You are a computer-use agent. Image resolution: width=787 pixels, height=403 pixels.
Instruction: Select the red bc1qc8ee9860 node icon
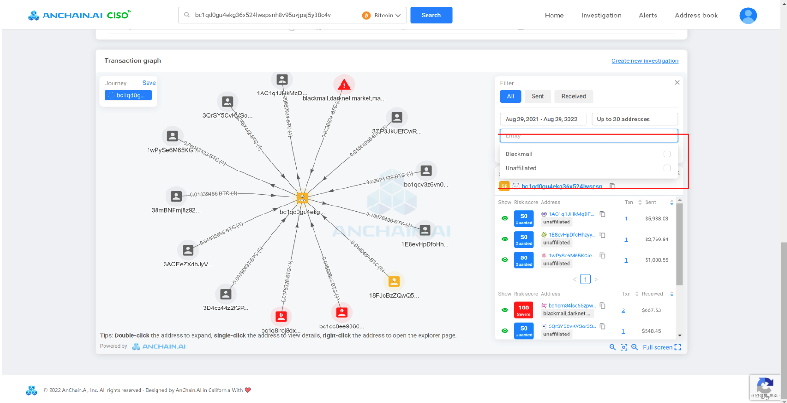341,312
